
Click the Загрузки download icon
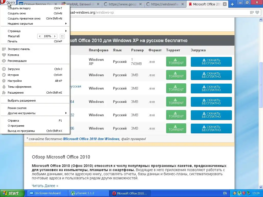click(x=4, y=69)
